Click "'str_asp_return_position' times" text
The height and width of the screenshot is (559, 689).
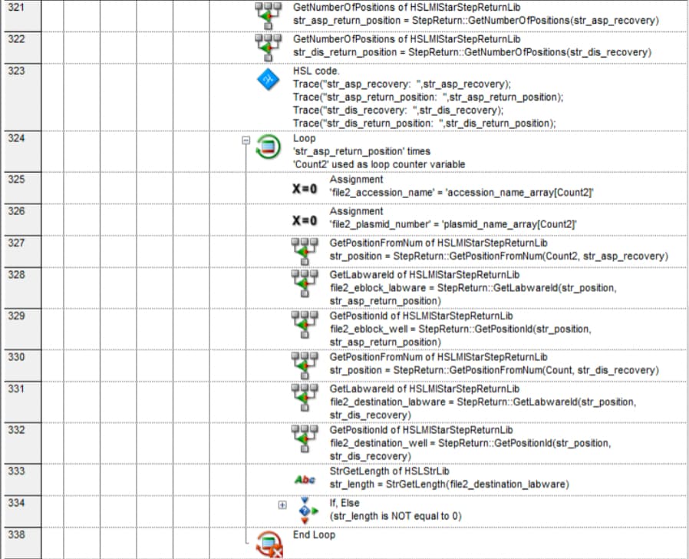click(x=361, y=151)
